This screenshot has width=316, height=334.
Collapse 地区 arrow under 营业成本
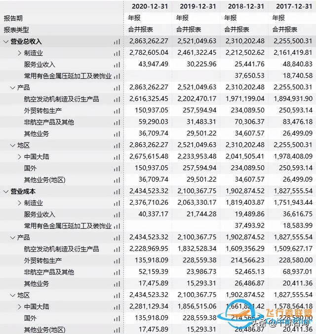pos(12,296)
